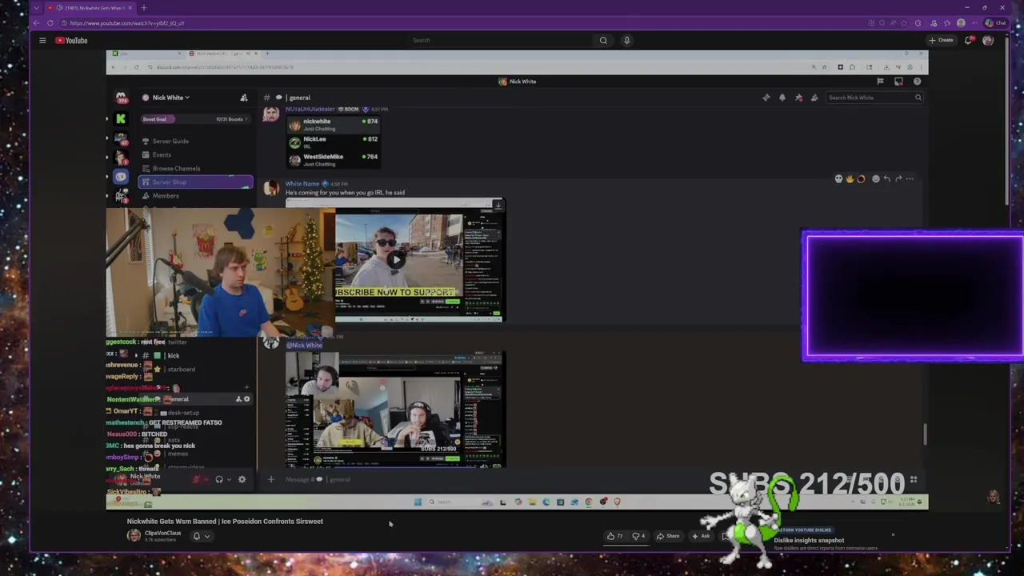Expand the subscription options chevron
The image size is (1024, 576).
click(x=207, y=536)
